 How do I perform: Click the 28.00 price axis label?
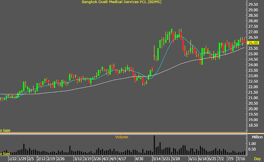[x=253, y=21]
